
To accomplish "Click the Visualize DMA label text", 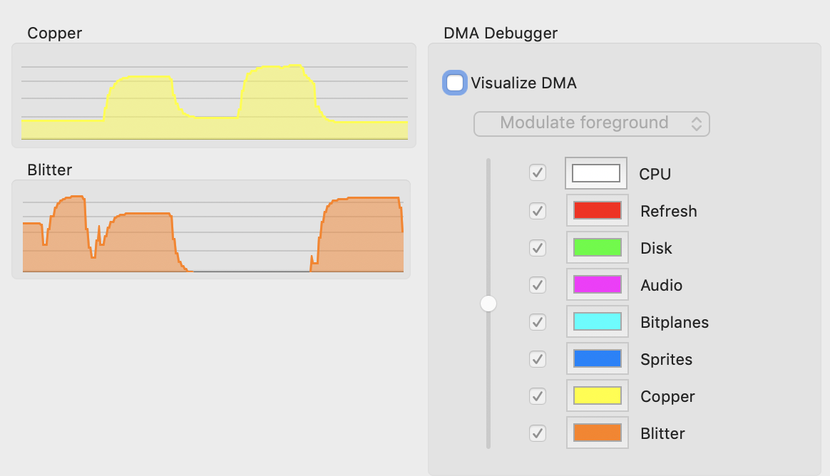I will 523,83.
